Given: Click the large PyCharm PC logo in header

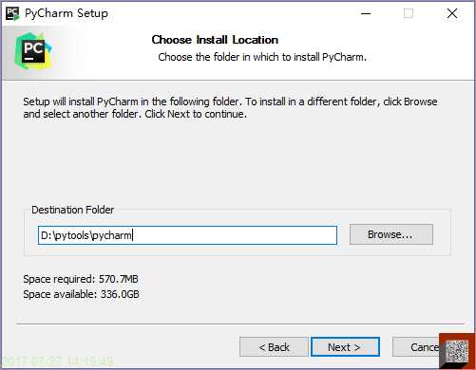Looking at the screenshot, I should (33, 51).
